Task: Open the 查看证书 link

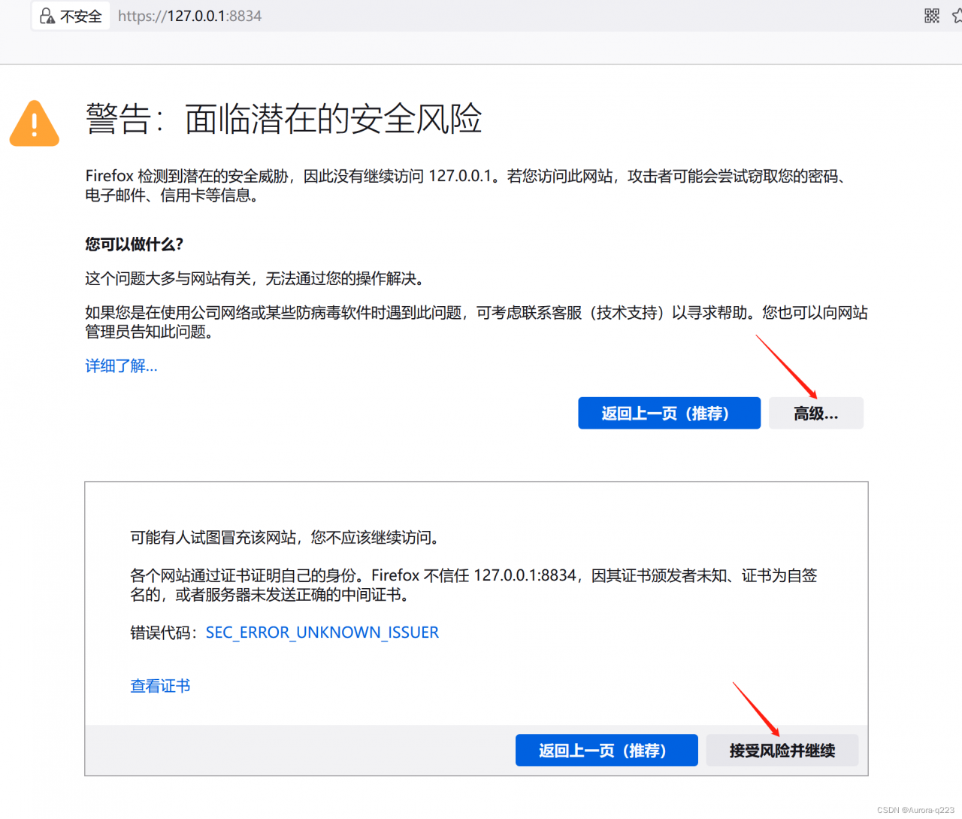Action: point(160,686)
